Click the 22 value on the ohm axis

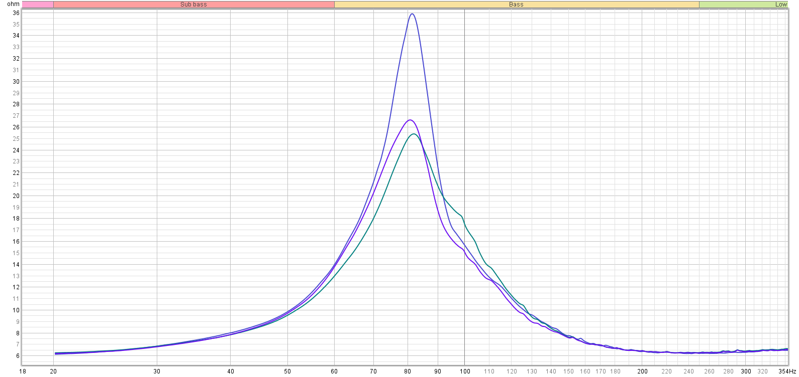16,173
